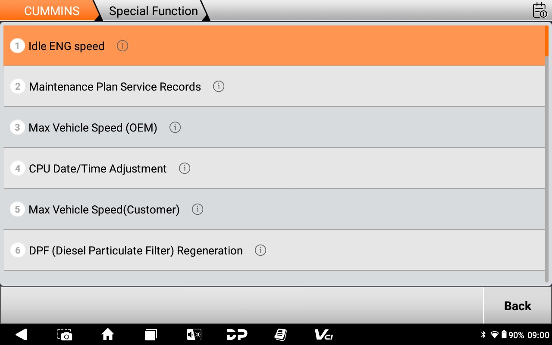Tap the screenshot camera icon
The height and width of the screenshot is (345, 552).
pyautogui.click(x=65, y=335)
